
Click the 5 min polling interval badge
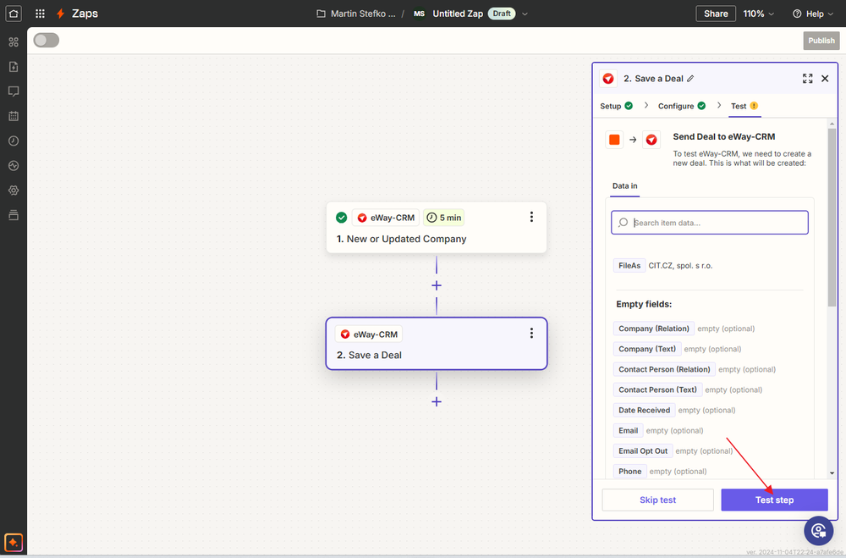tap(443, 217)
